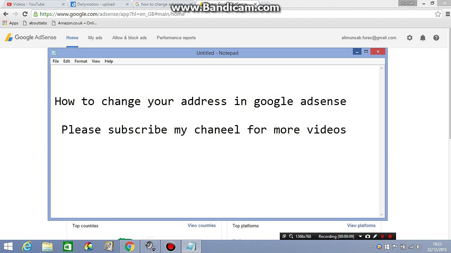Viewport: 451px width, 253px height.
Task: Stop the Bandicam recording
Action: [x=390, y=236]
